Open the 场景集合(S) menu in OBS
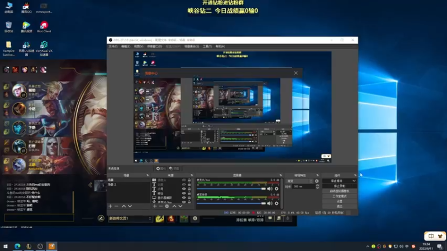Image resolution: width=447 pixels, height=251 pixels. click(x=192, y=46)
